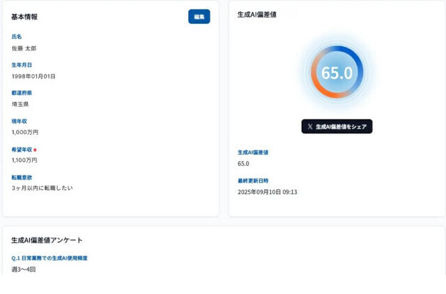Click the 生成AI偏差値アンケート section heading

pyautogui.click(x=47, y=240)
